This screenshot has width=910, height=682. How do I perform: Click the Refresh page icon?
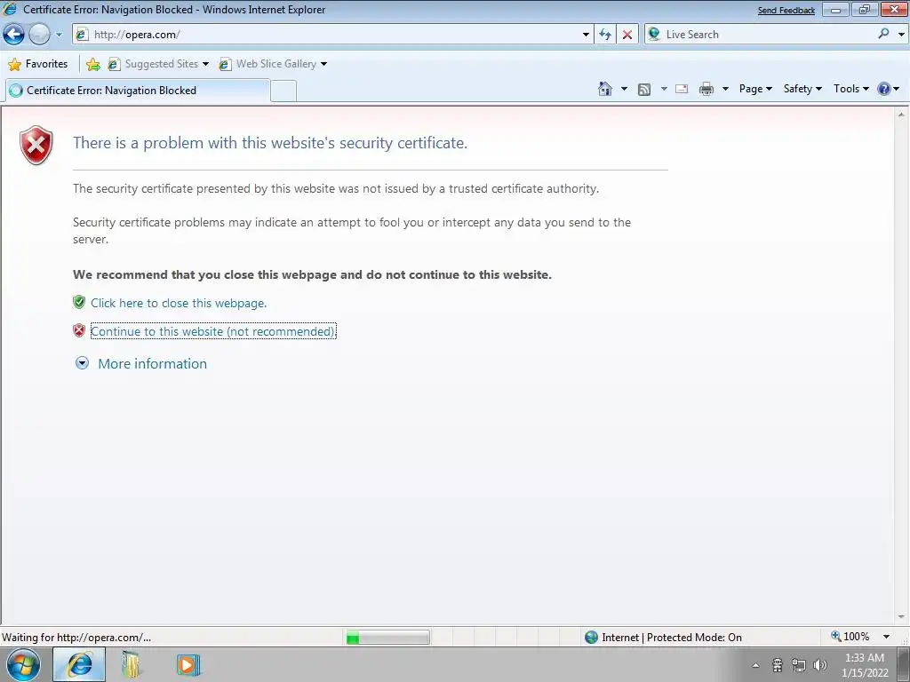point(604,35)
